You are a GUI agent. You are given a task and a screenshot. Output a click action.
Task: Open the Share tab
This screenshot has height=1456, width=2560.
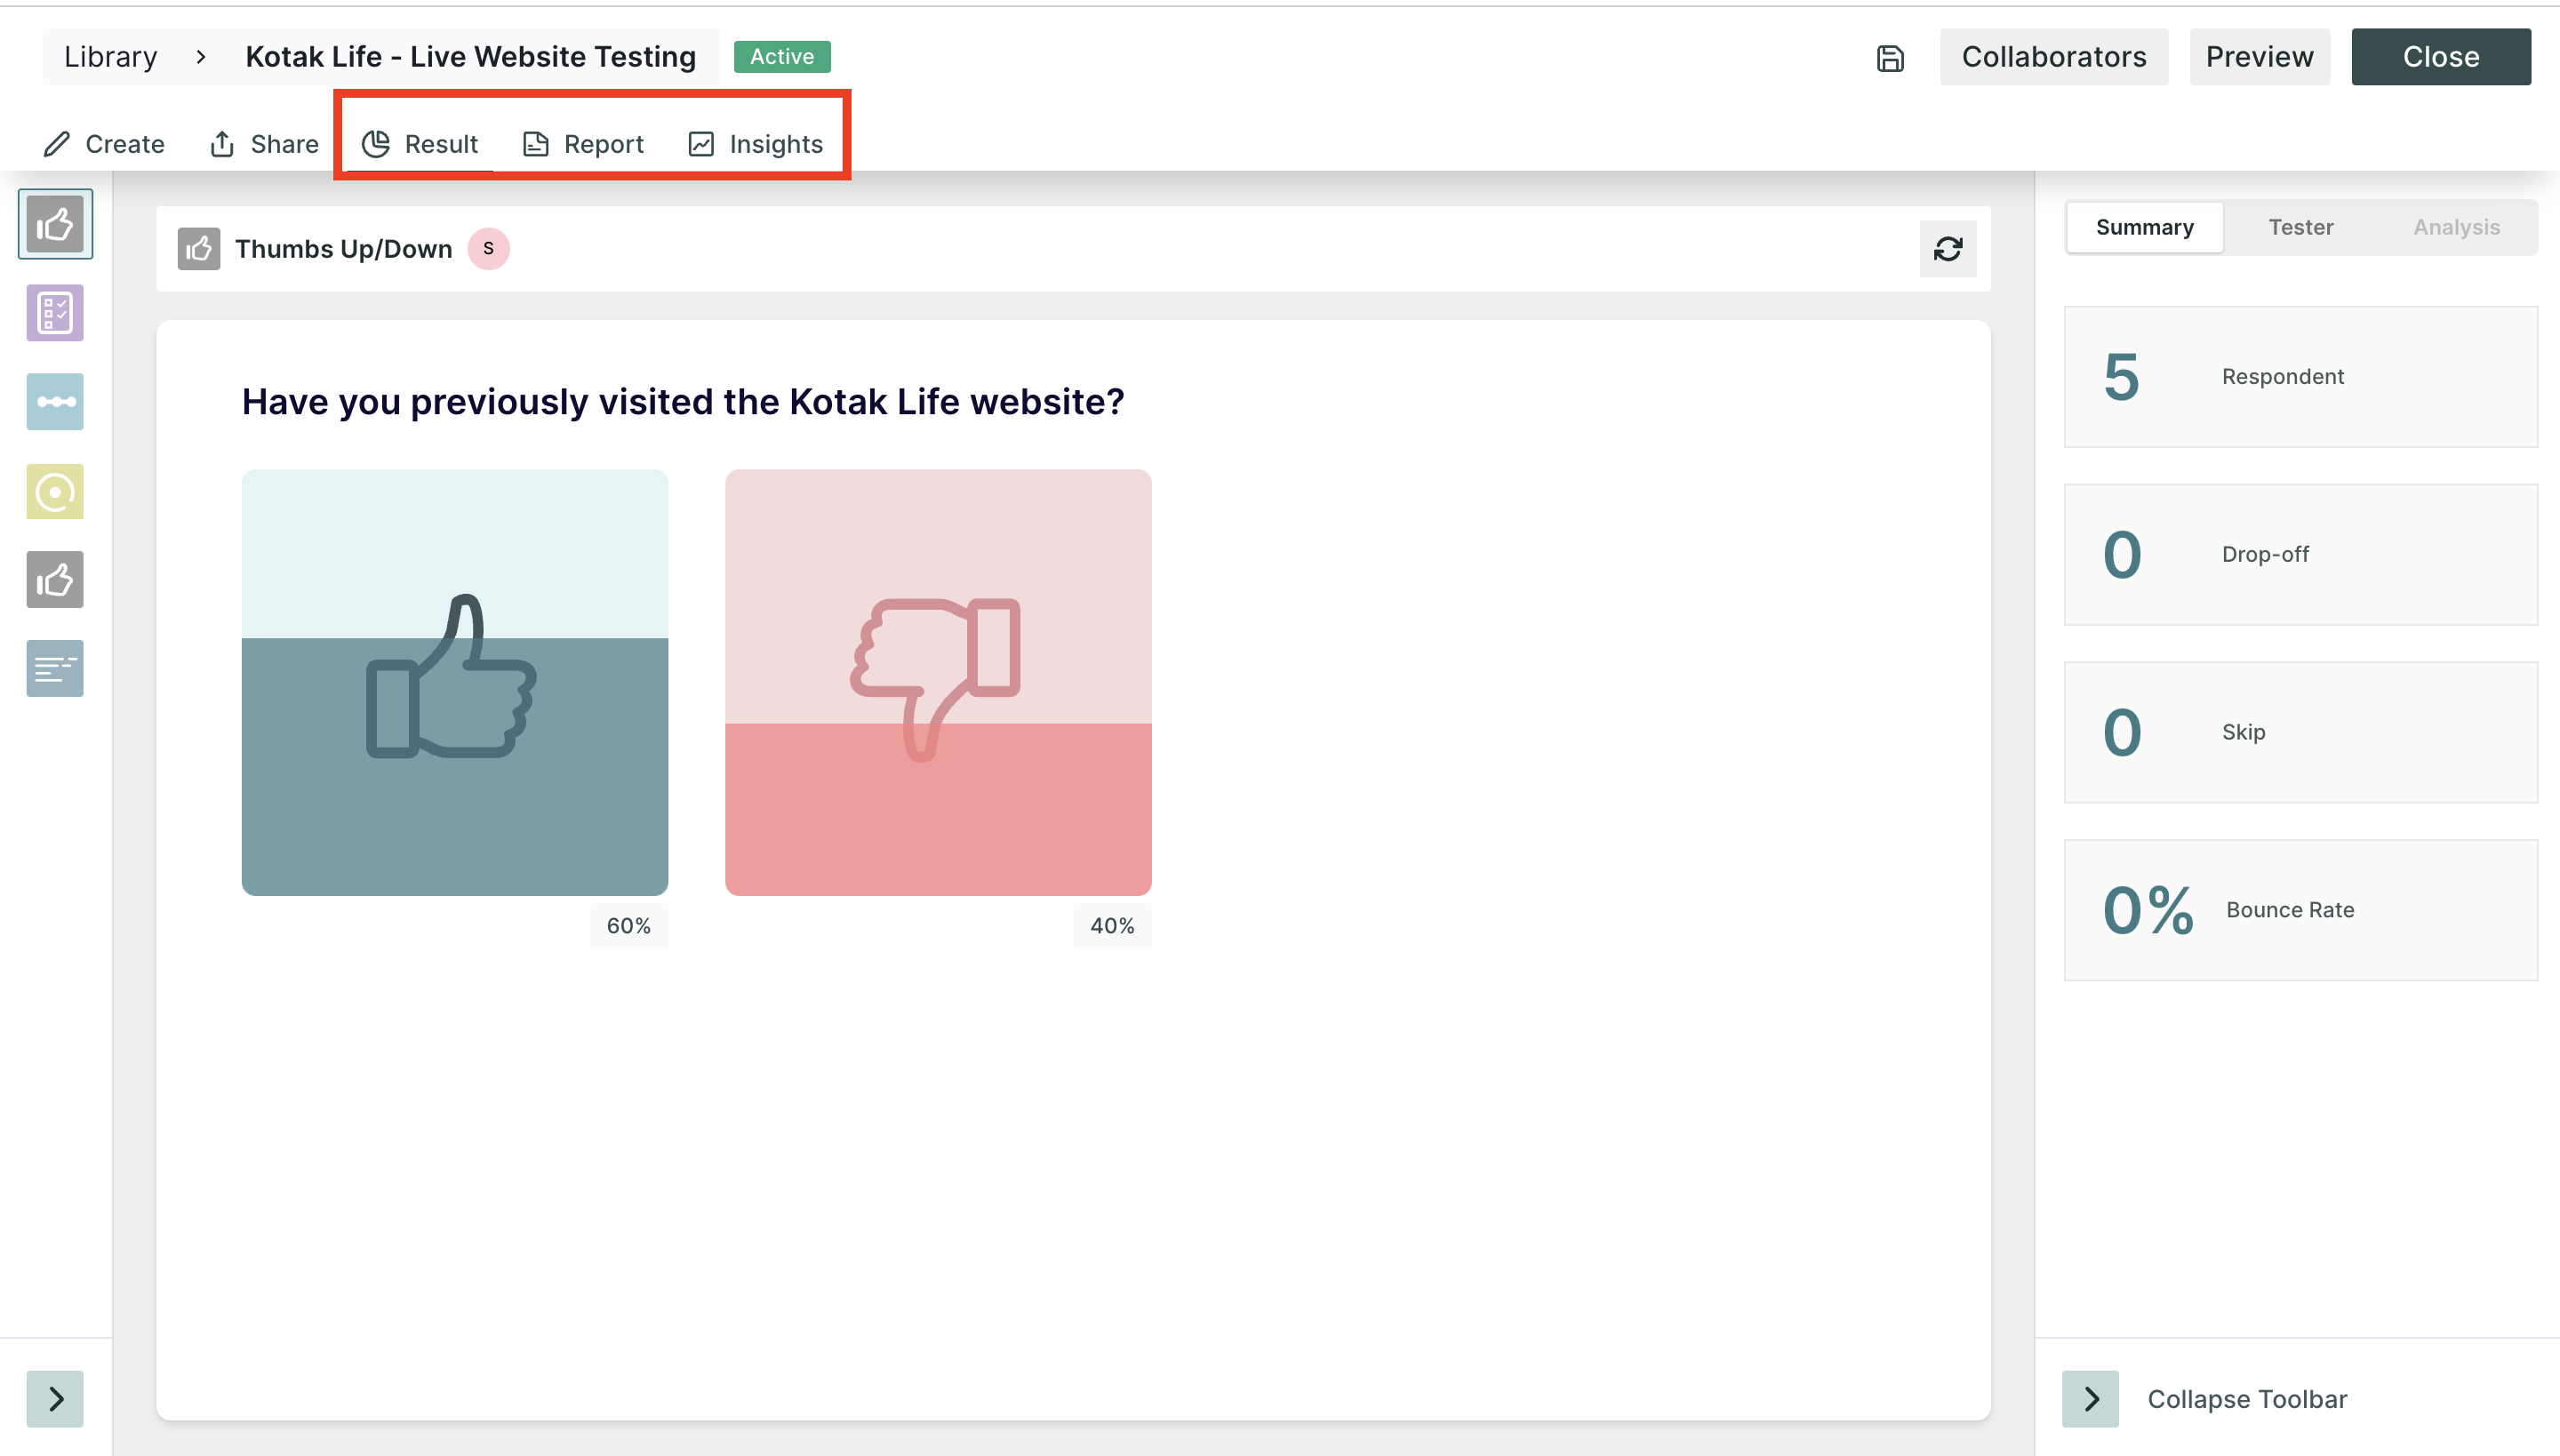pos(264,144)
